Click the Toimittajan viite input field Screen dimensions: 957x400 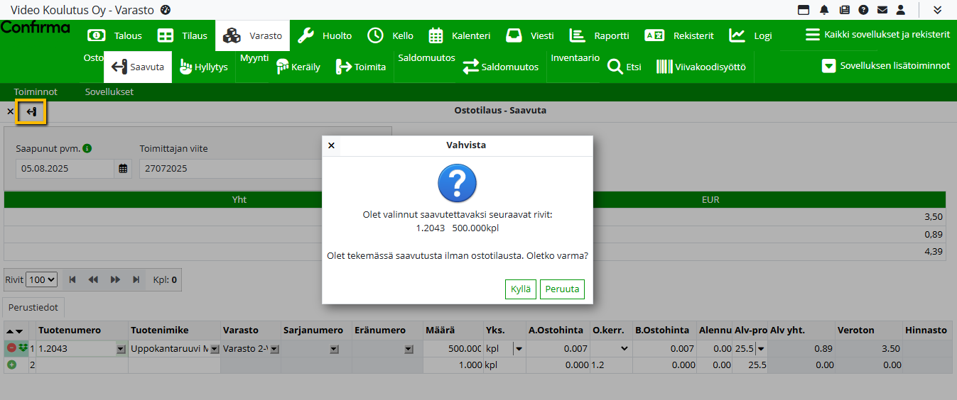coord(229,169)
